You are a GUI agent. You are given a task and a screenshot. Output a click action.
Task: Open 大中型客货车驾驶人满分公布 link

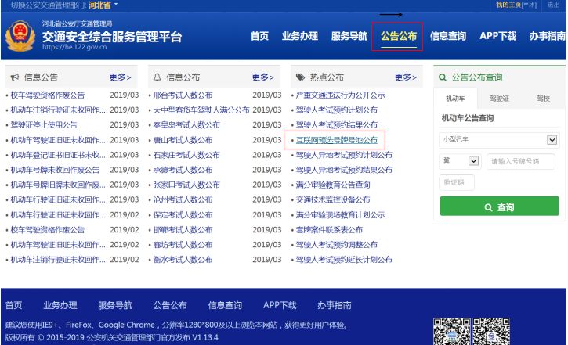[x=201, y=110]
